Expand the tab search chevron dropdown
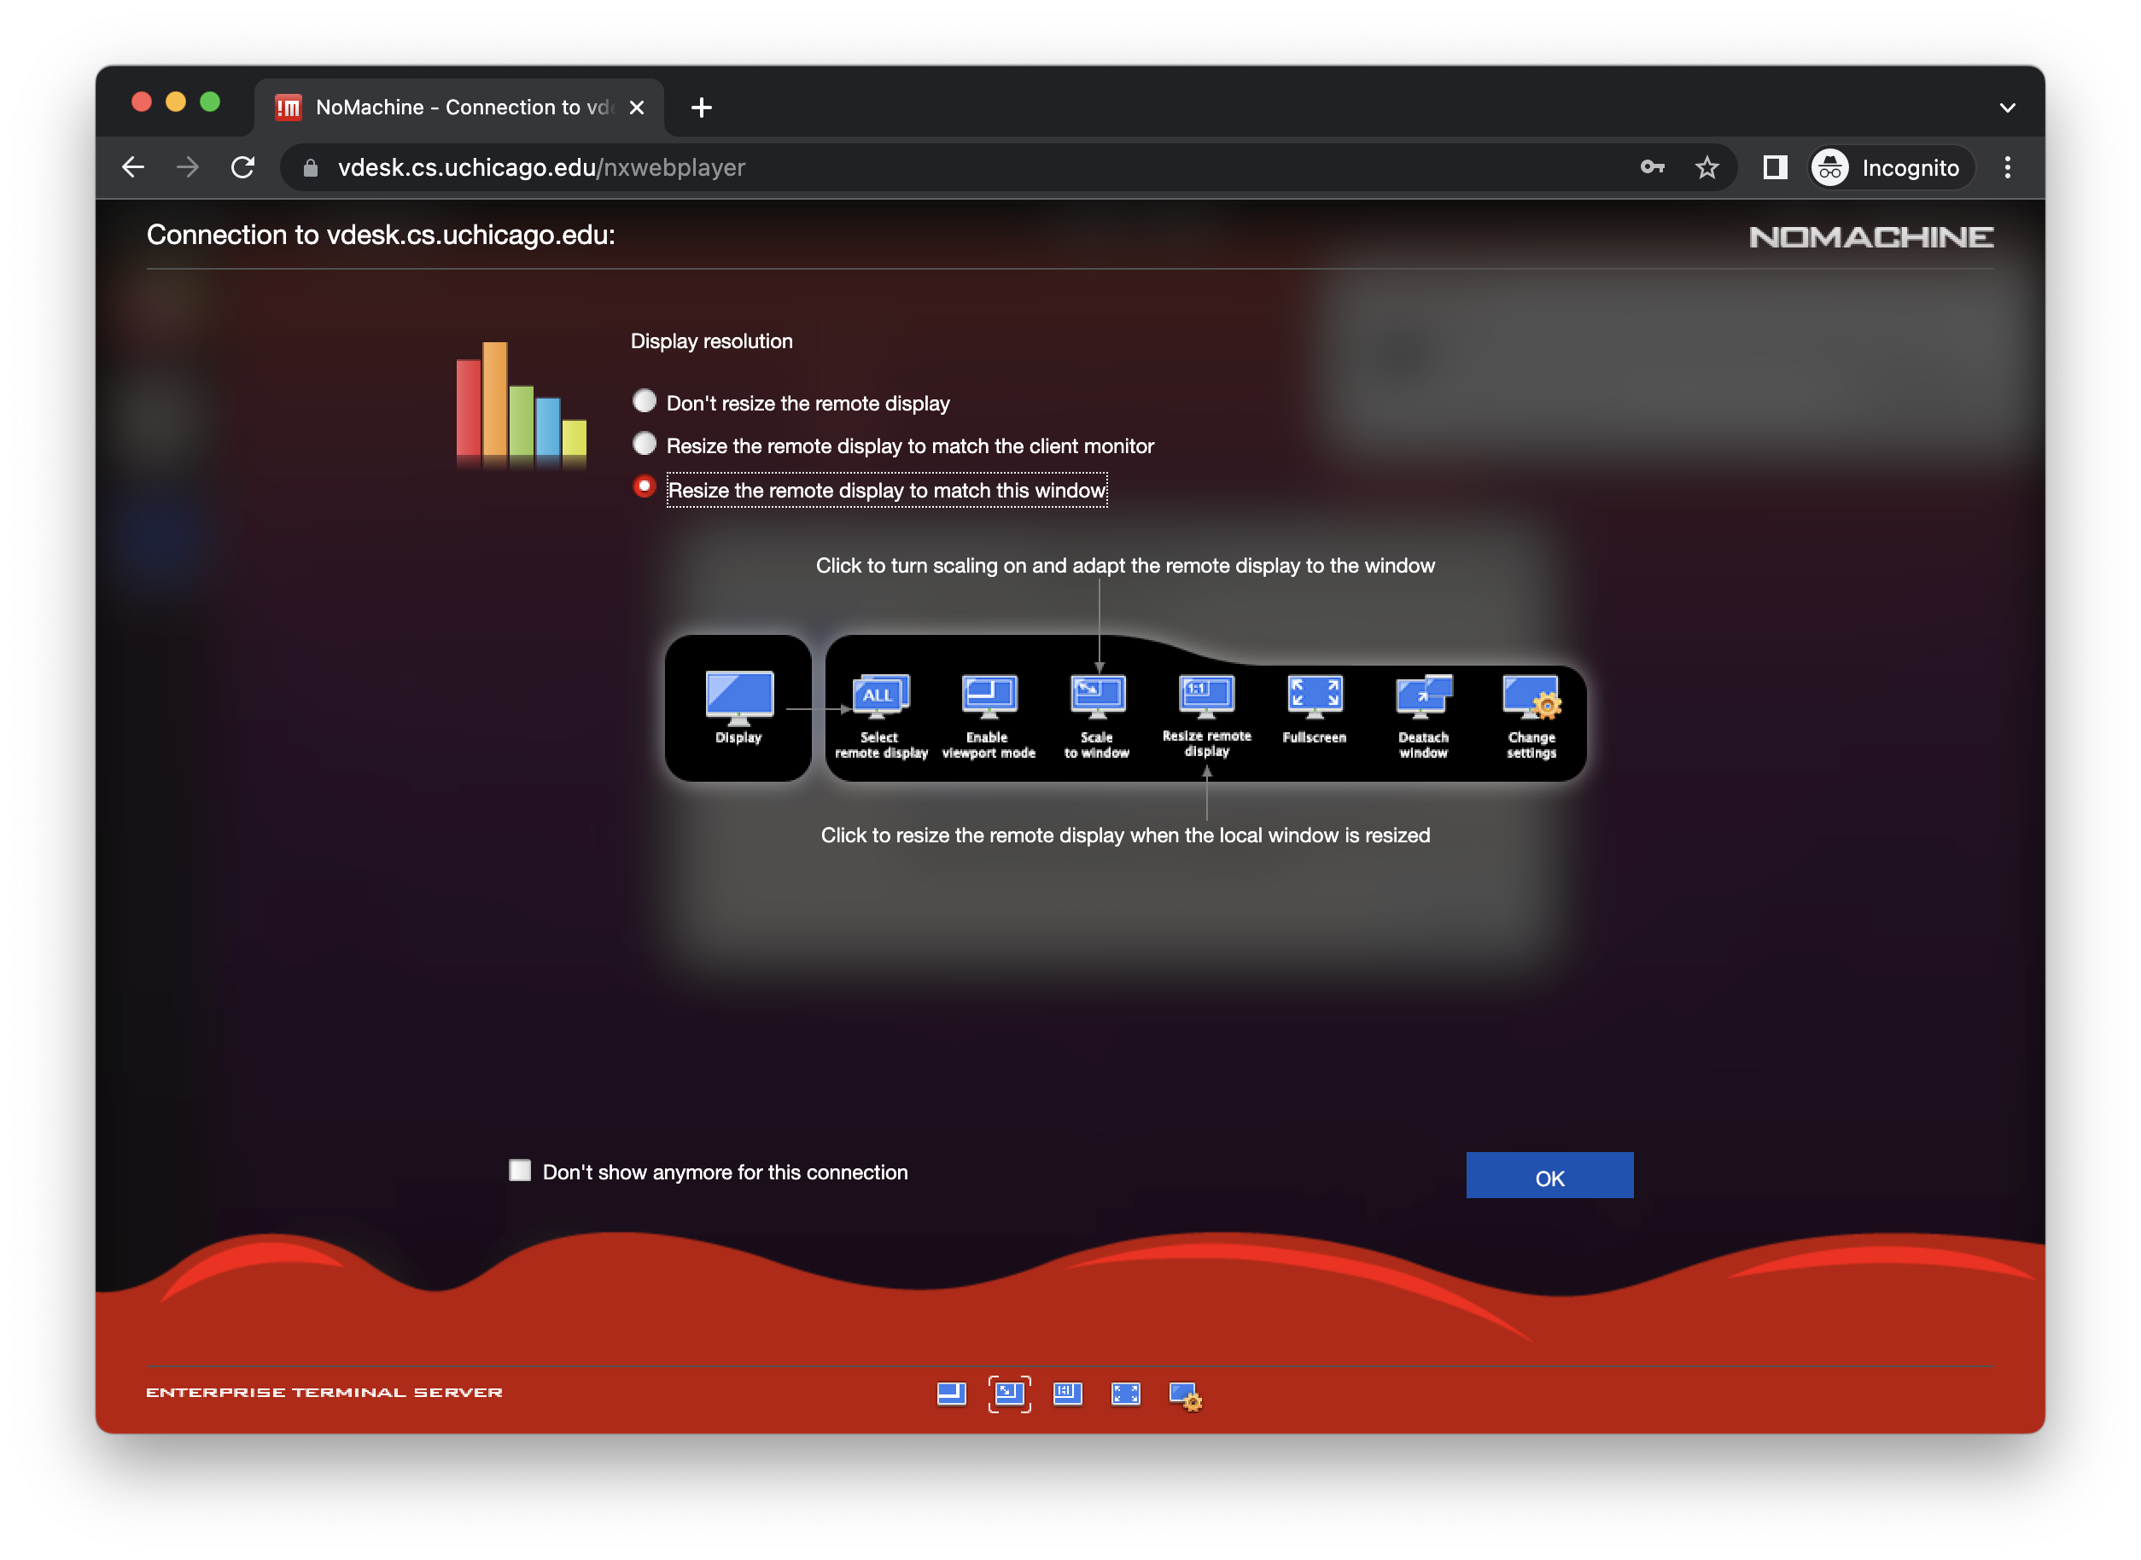The width and height of the screenshot is (2141, 1560). [x=2007, y=108]
